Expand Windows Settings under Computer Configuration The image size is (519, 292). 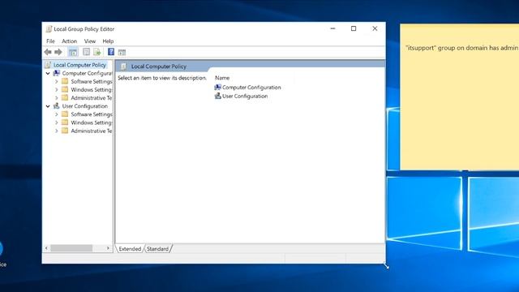coord(57,90)
